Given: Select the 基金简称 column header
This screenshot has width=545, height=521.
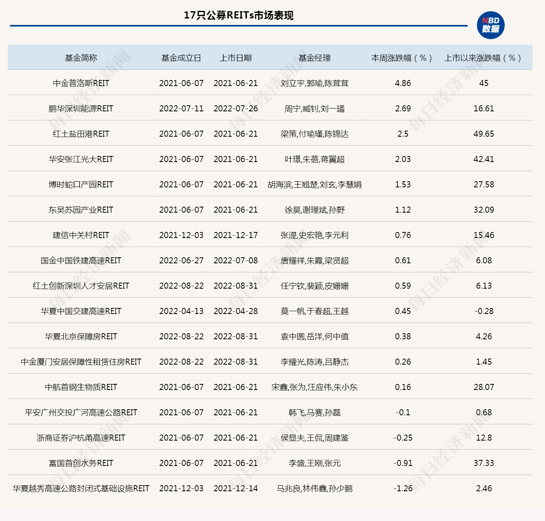Looking at the screenshot, I should [81, 58].
